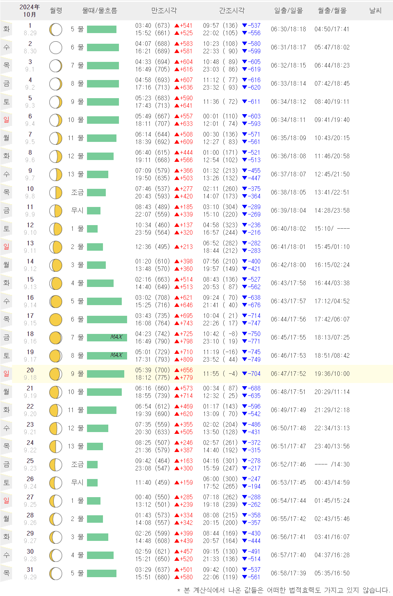Click high tide time 11:40 (459)

(x=153, y=483)
